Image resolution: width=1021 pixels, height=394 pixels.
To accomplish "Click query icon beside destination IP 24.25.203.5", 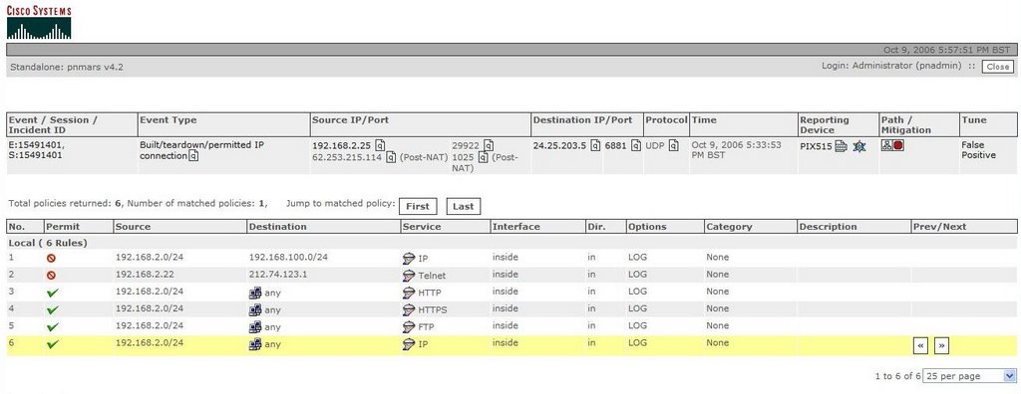I will click(x=595, y=145).
